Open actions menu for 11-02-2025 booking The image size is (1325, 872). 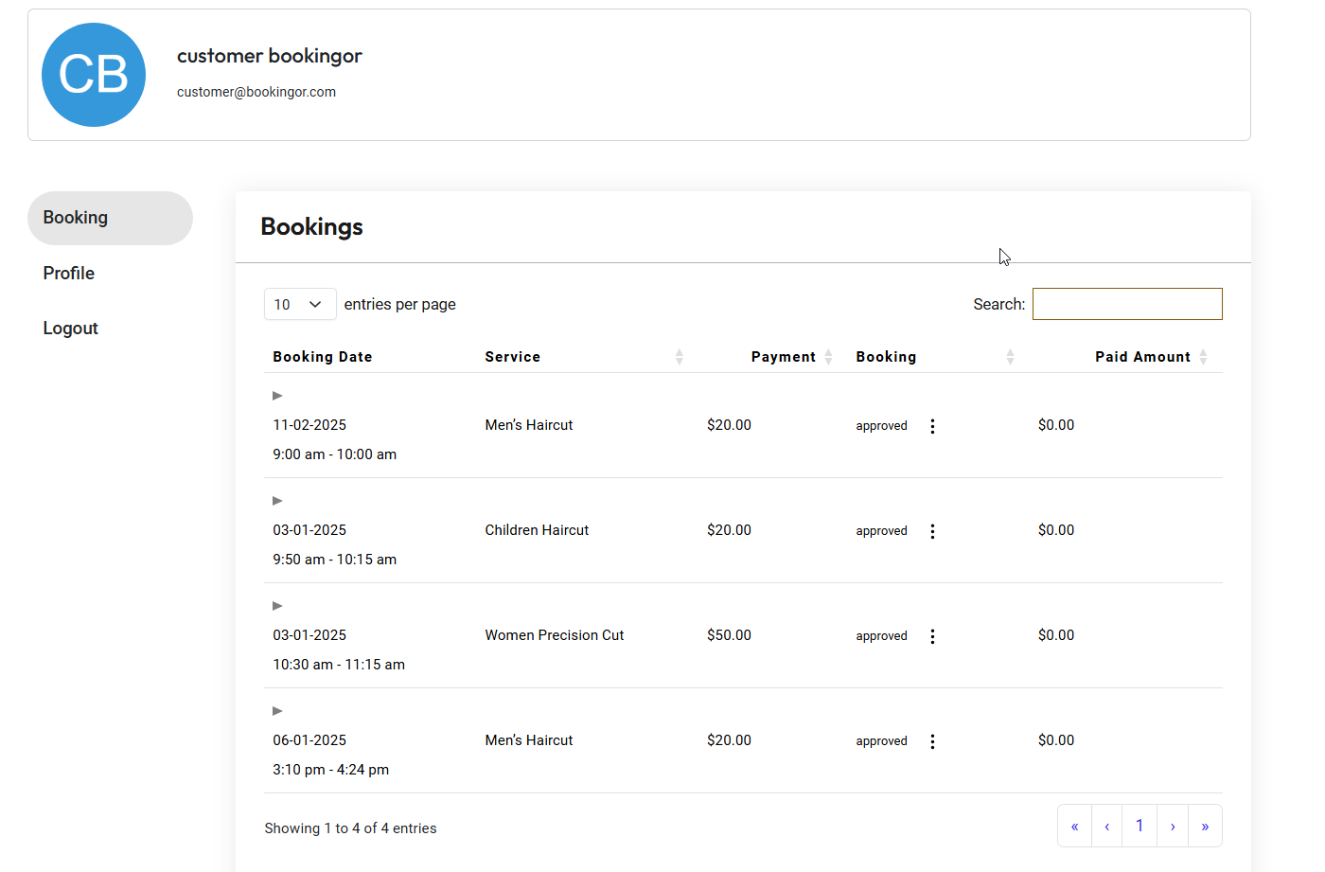(x=932, y=426)
